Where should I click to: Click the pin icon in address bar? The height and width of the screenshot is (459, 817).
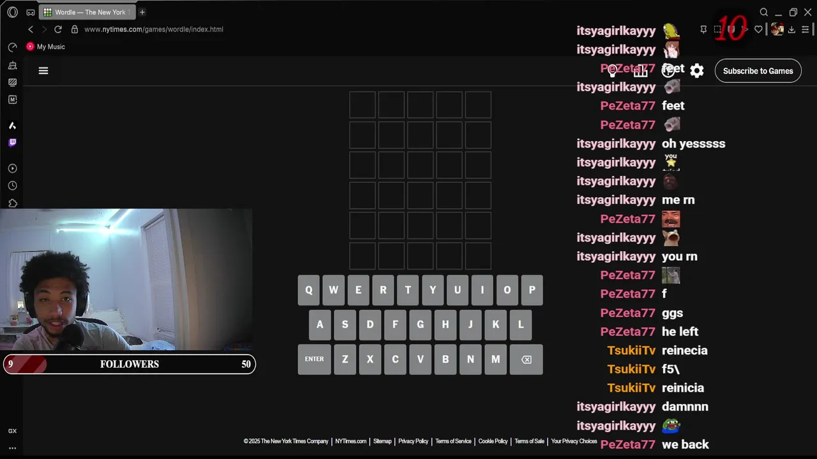pyautogui.click(x=703, y=29)
